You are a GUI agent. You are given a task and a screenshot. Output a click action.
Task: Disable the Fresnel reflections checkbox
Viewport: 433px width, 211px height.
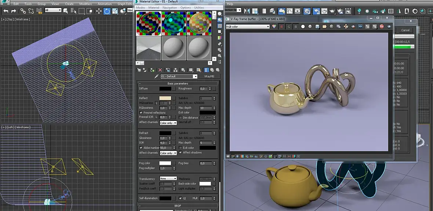point(141,112)
